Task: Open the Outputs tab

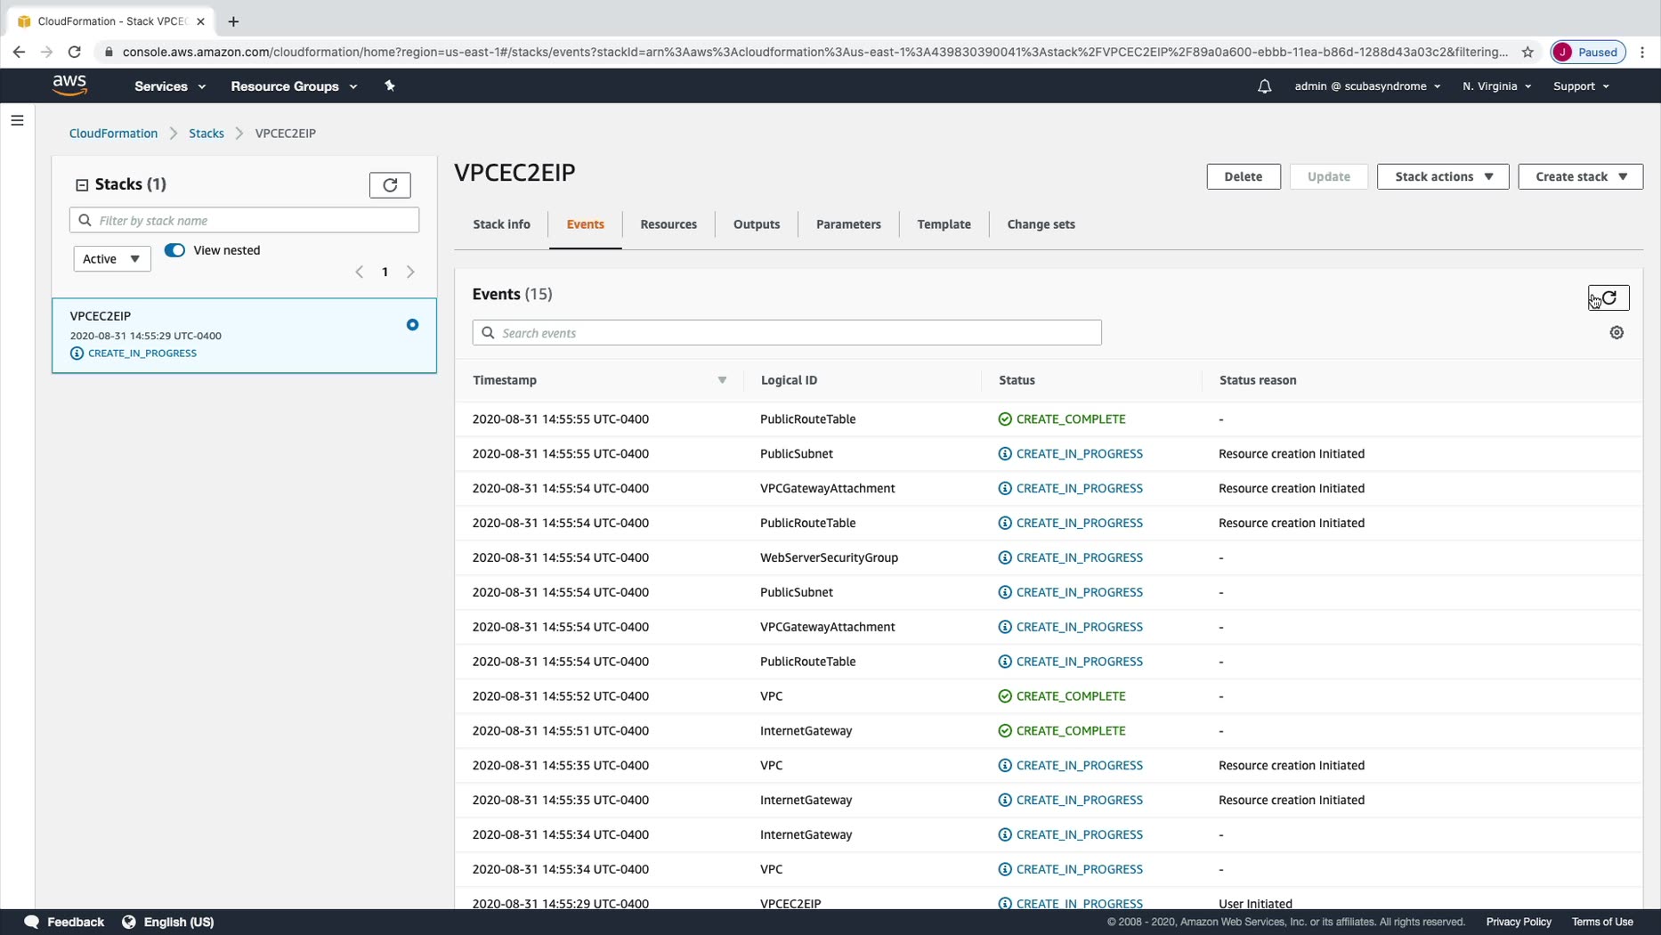Action: pos(757,224)
